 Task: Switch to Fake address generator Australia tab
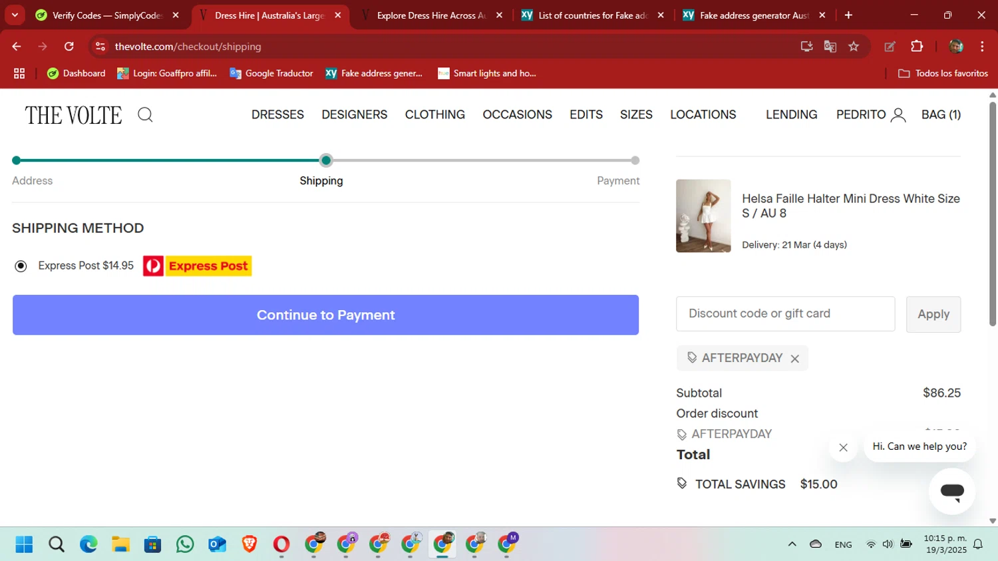click(754, 15)
